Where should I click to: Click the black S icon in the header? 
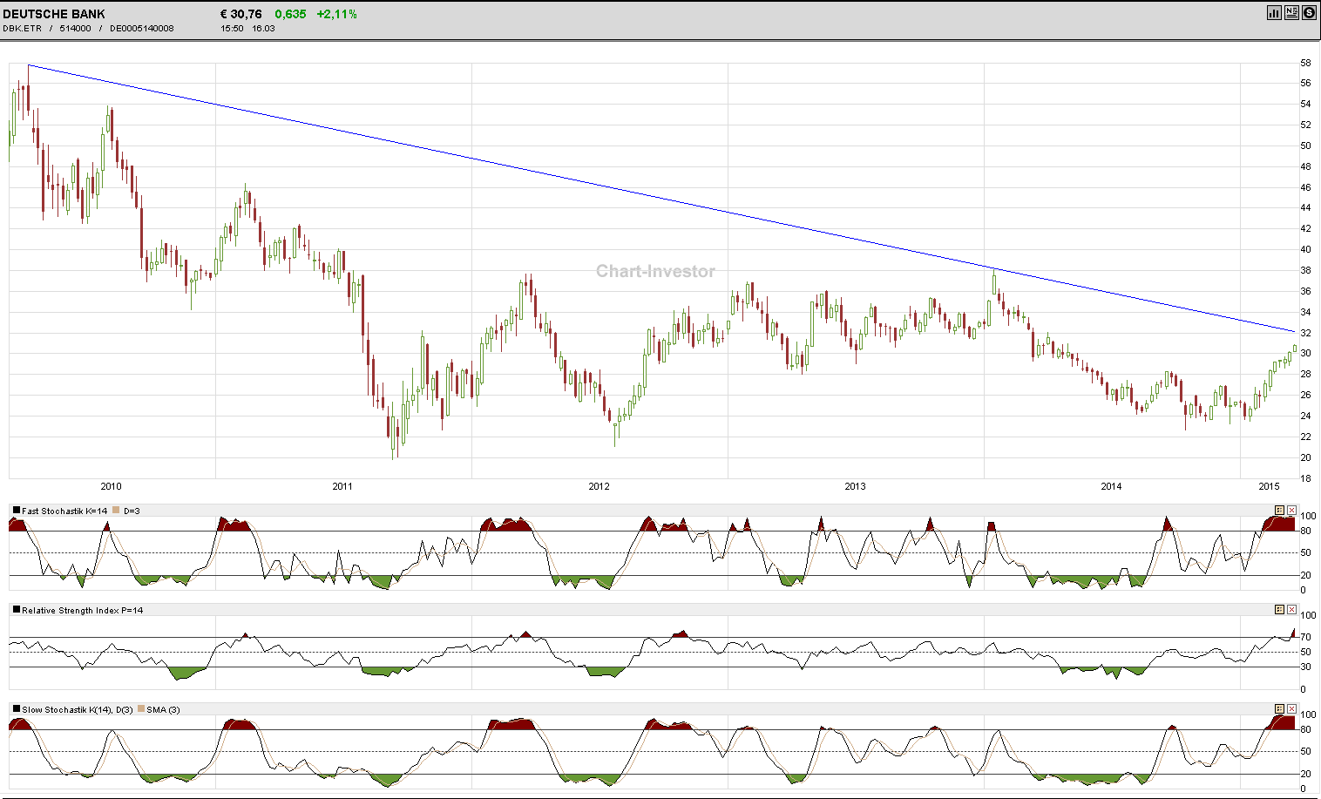tap(1309, 12)
